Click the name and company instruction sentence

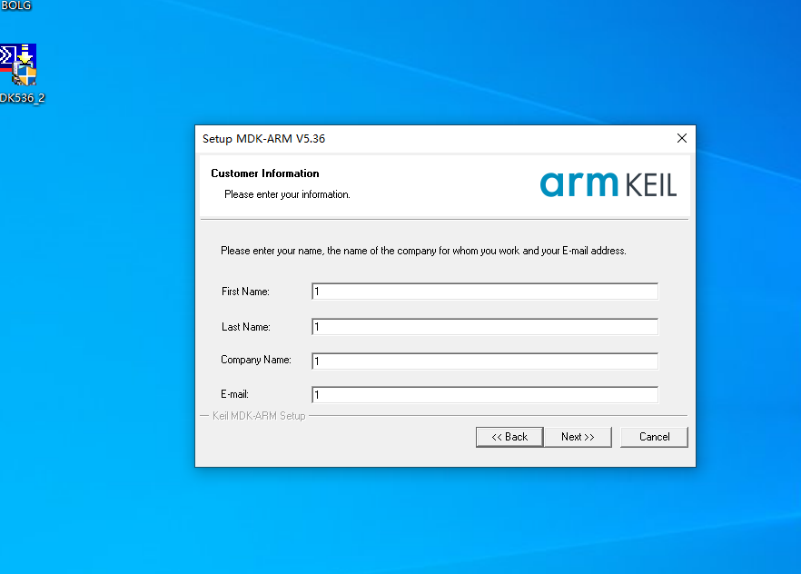[423, 251]
